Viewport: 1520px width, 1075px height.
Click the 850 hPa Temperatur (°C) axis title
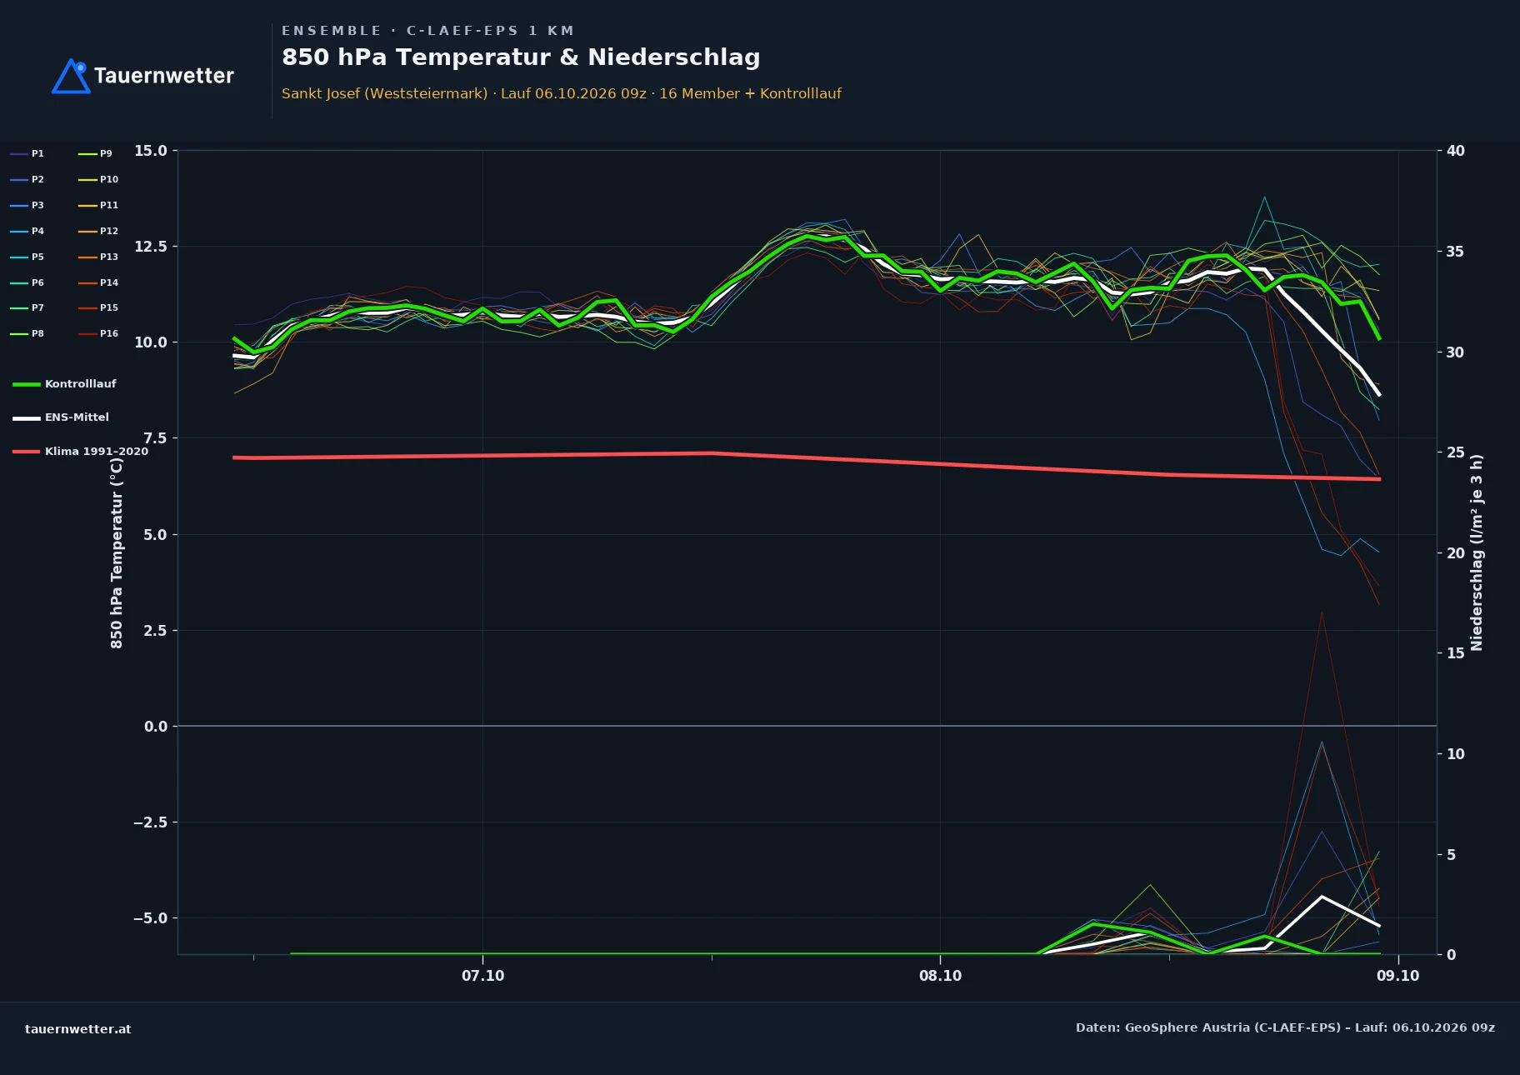pyautogui.click(x=117, y=553)
